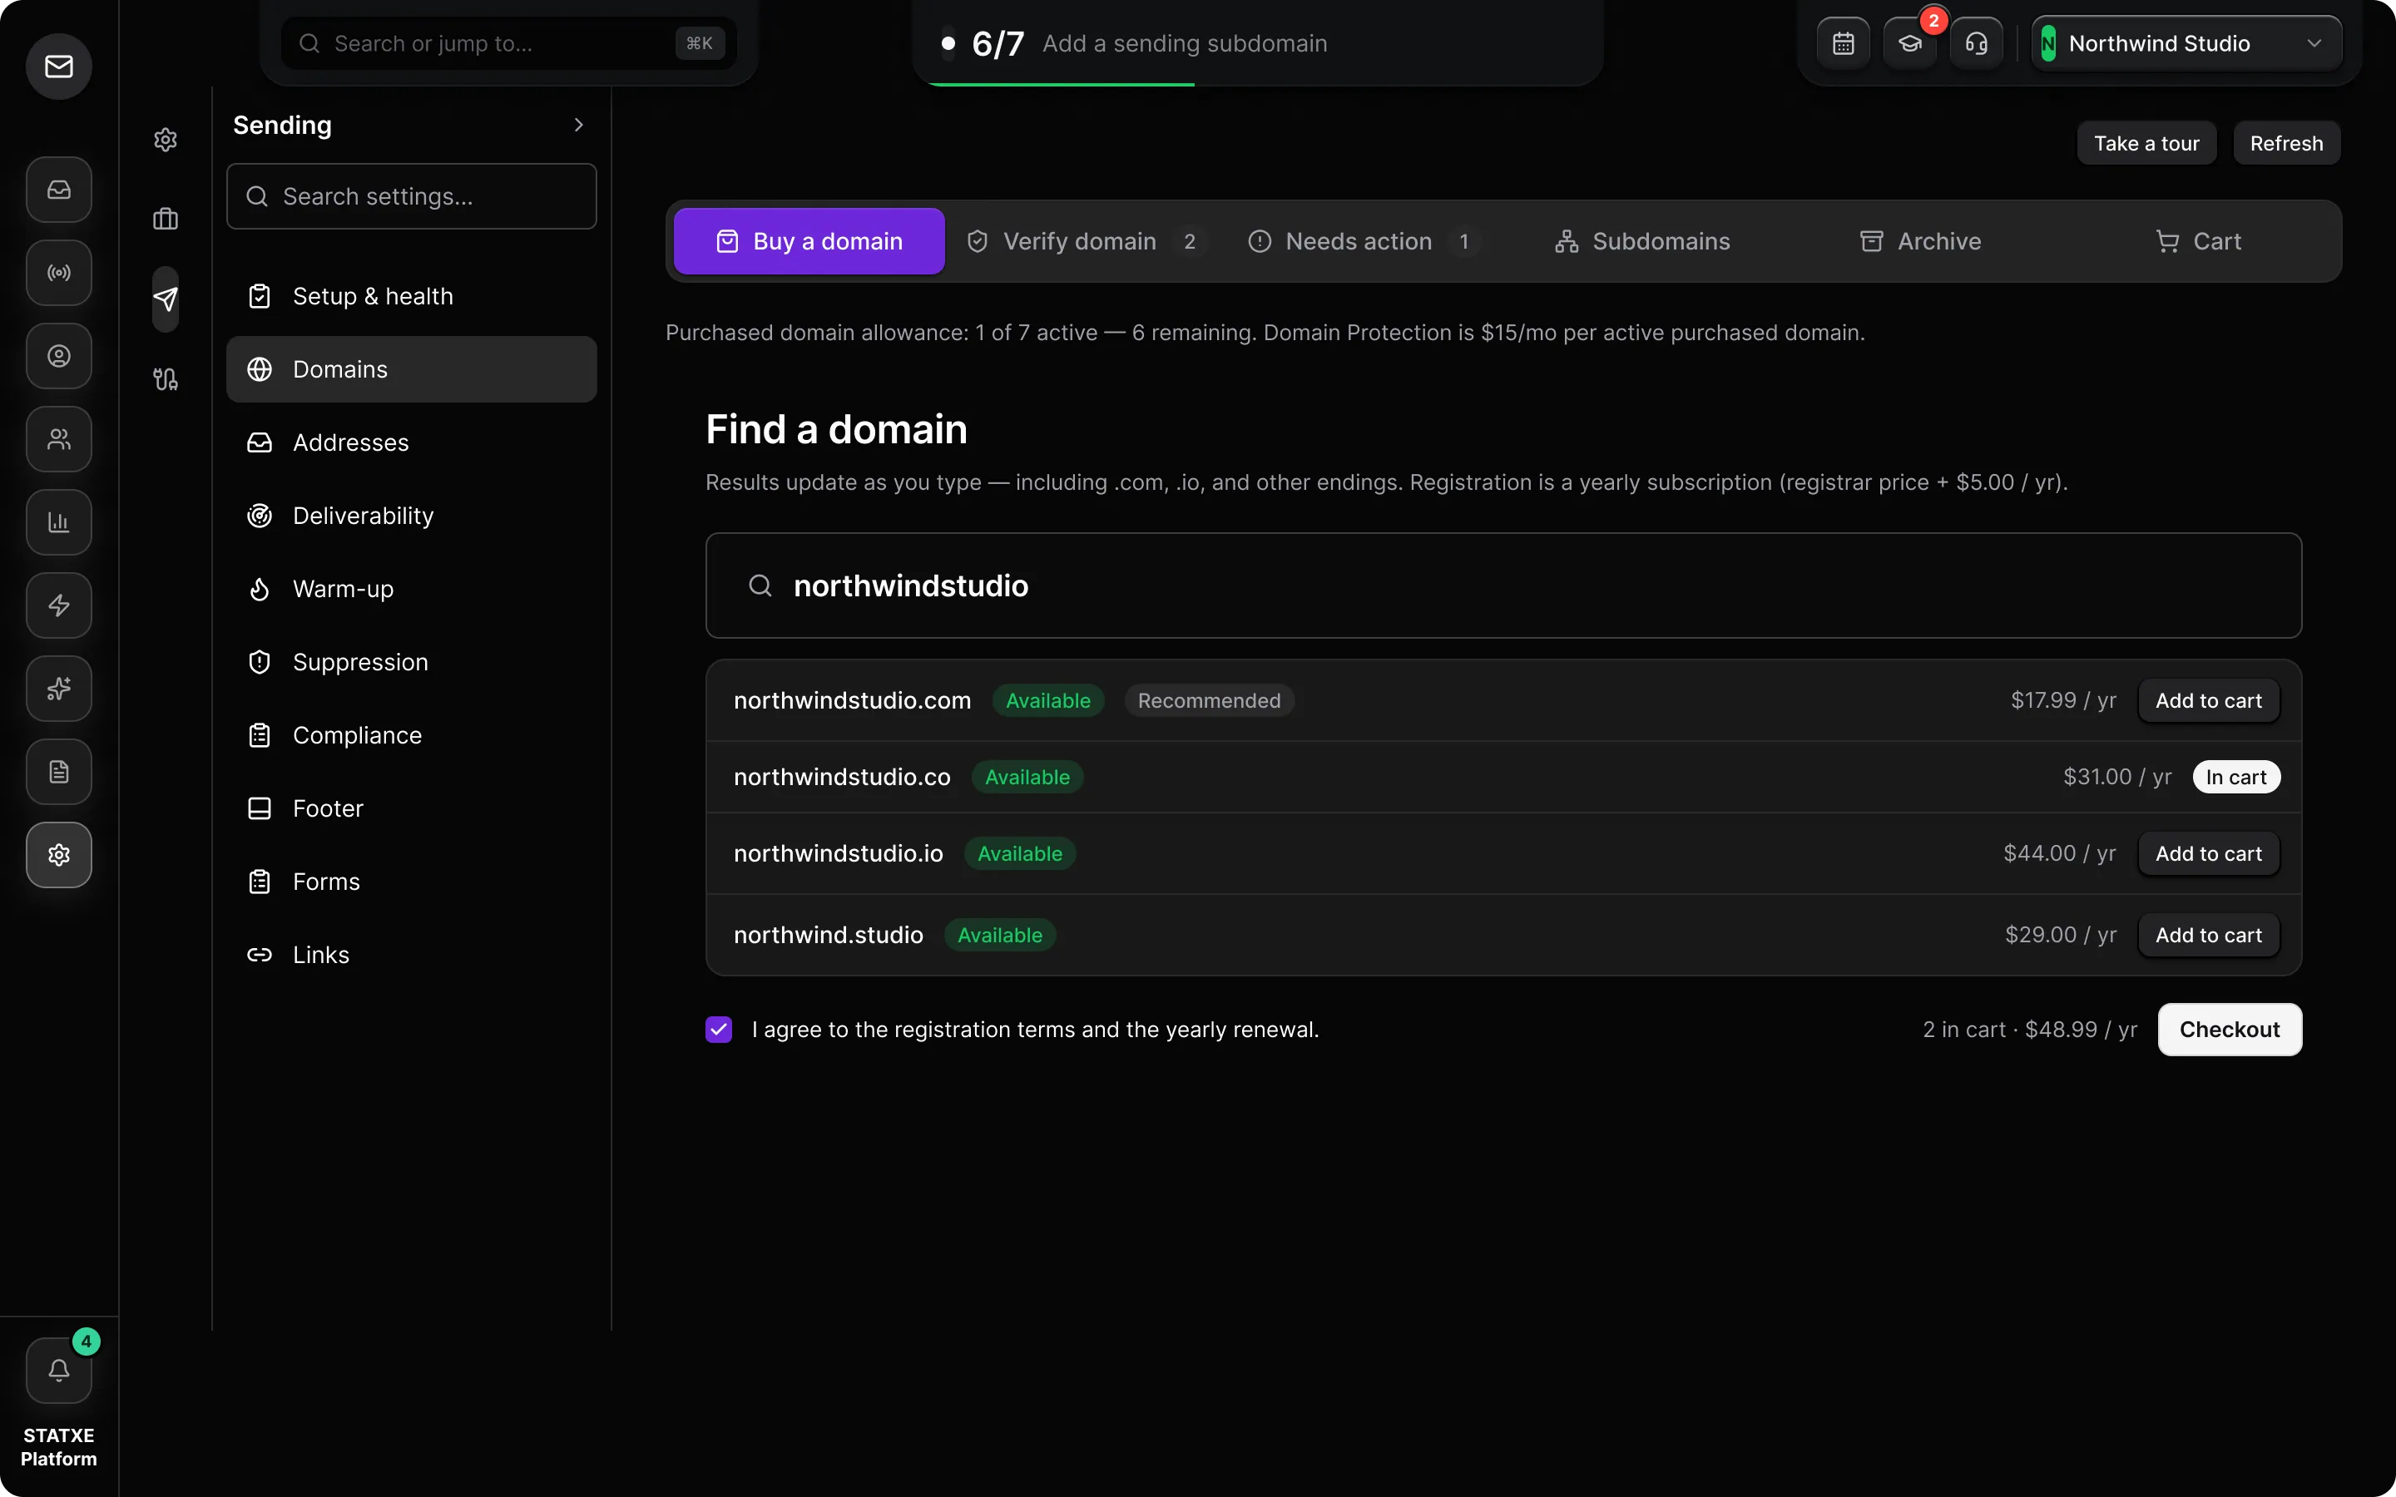Open the graduation cap learning icon
Image resolution: width=2396 pixels, height=1497 pixels.
coord(1908,43)
